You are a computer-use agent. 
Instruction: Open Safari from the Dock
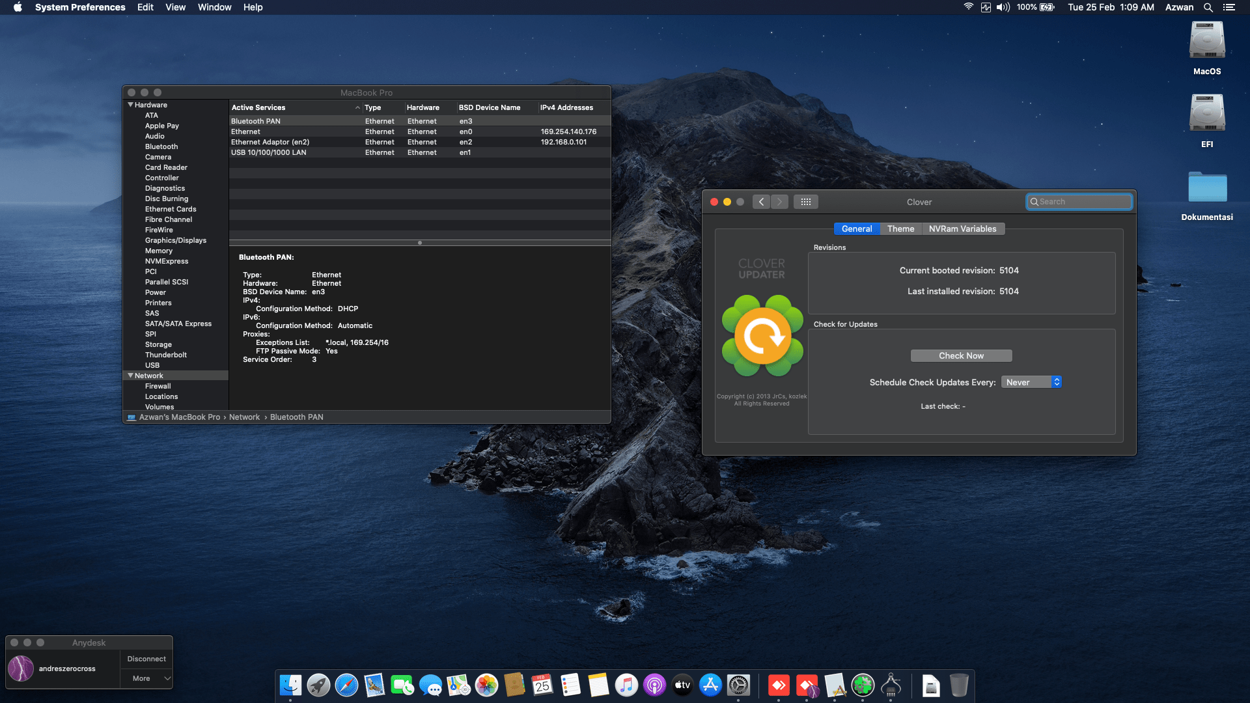click(x=346, y=685)
